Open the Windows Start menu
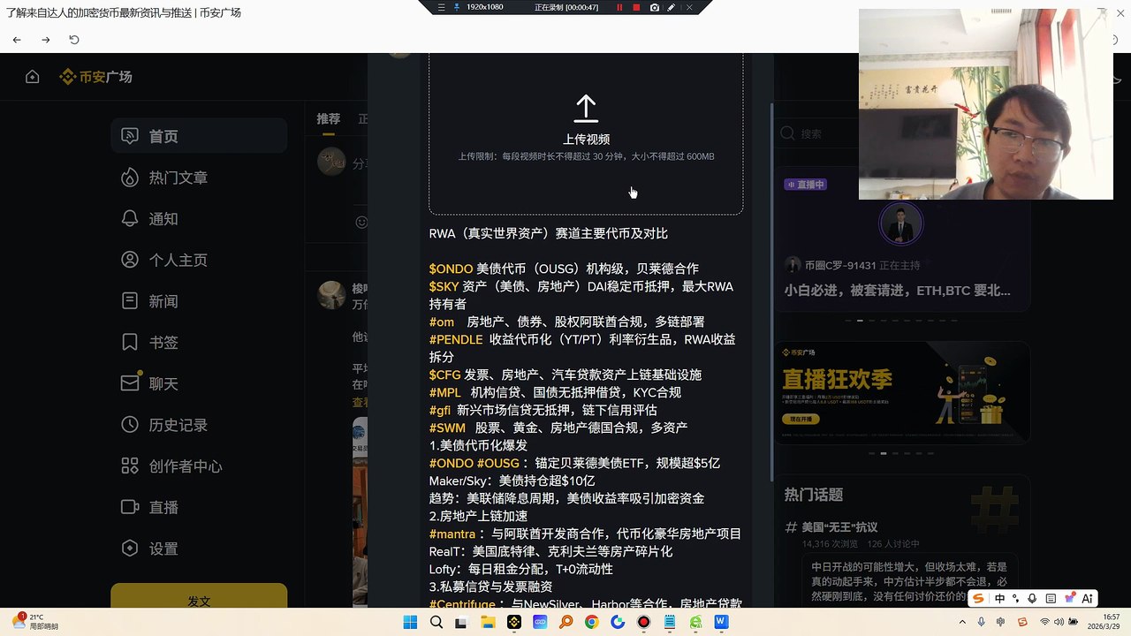This screenshot has width=1131, height=636. (x=410, y=622)
